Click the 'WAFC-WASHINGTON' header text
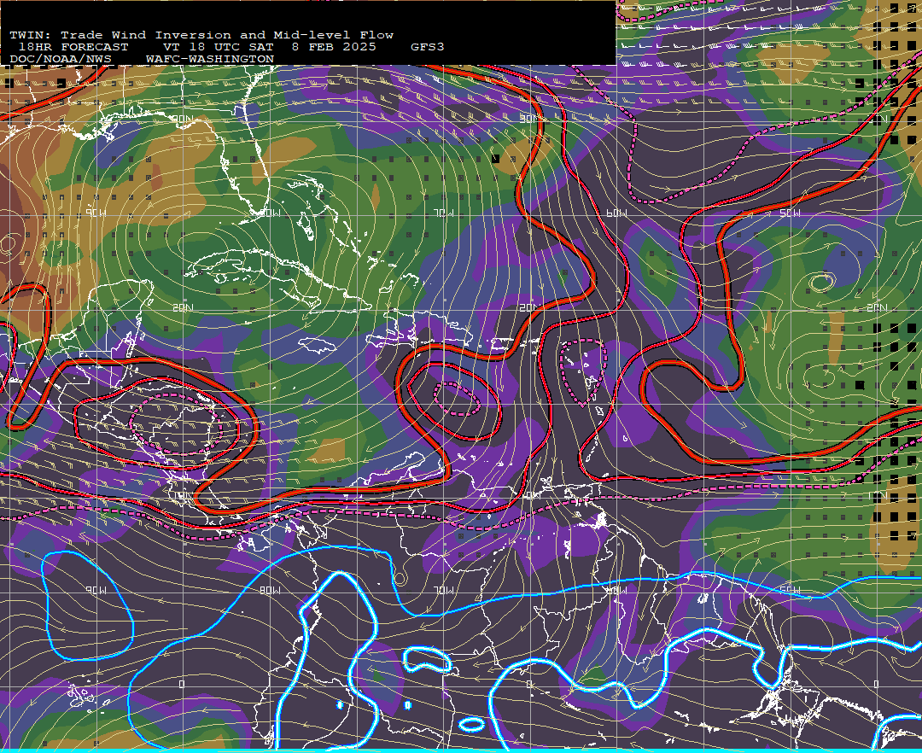 click(210, 60)
